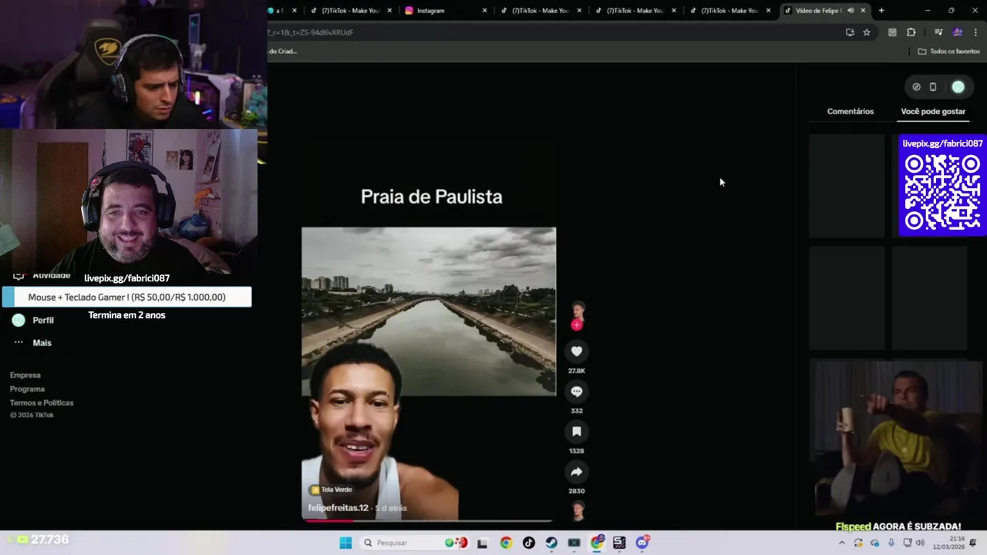Image resolution: width=987 pixels, height=555 pixels.
Task: Close the Instagram browser tab
Action: 485,11
